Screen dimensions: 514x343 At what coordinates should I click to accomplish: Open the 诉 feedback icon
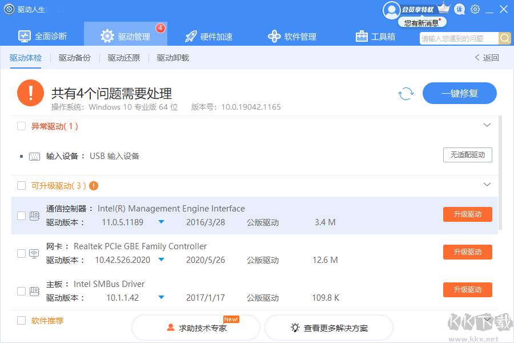click(460, 10)
